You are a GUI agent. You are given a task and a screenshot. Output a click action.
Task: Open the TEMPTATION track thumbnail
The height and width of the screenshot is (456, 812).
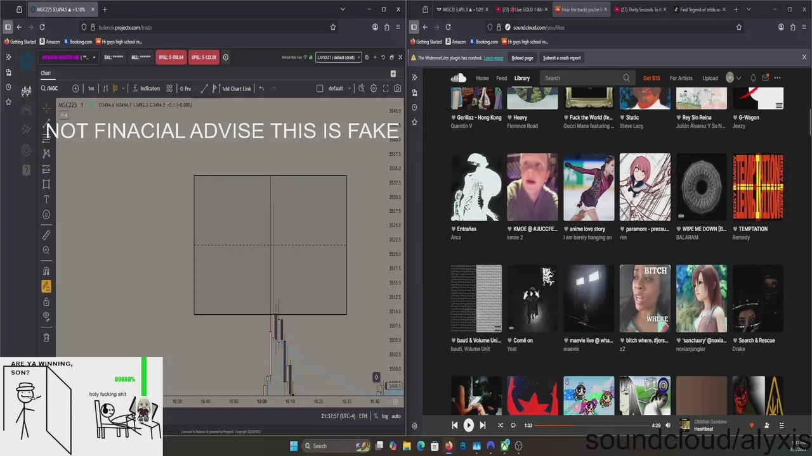tap(758, 186)
